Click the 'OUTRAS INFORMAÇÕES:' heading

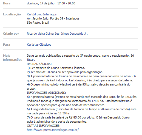point(44,126)
